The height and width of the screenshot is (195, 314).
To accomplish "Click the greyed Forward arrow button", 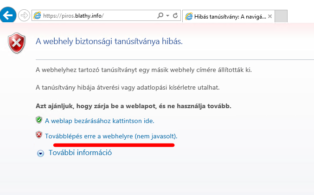I will pos(24,15).
